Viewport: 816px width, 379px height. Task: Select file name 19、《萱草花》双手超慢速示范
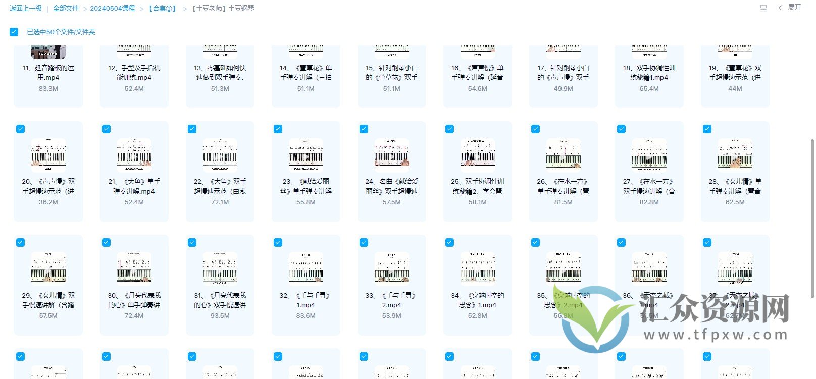pos(735,73)
